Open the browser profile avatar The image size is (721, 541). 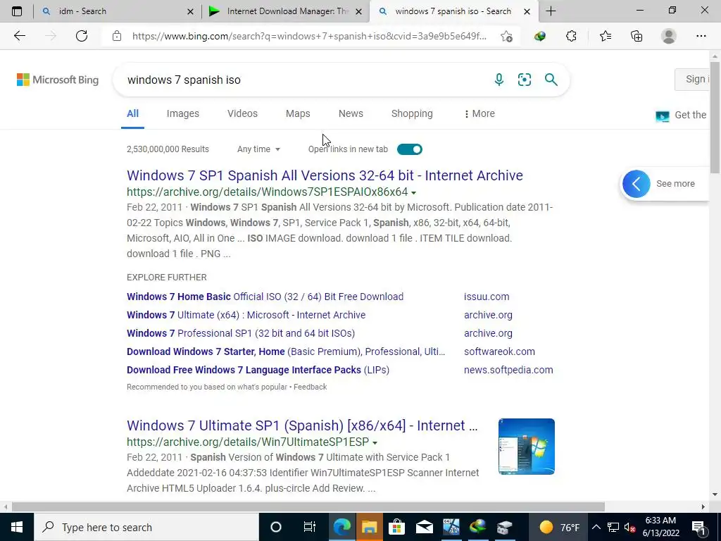pos(669,36)
